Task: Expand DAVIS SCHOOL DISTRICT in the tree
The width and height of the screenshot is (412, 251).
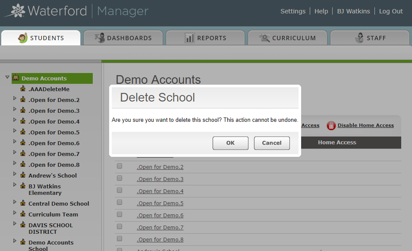Action: click(15, 224)
